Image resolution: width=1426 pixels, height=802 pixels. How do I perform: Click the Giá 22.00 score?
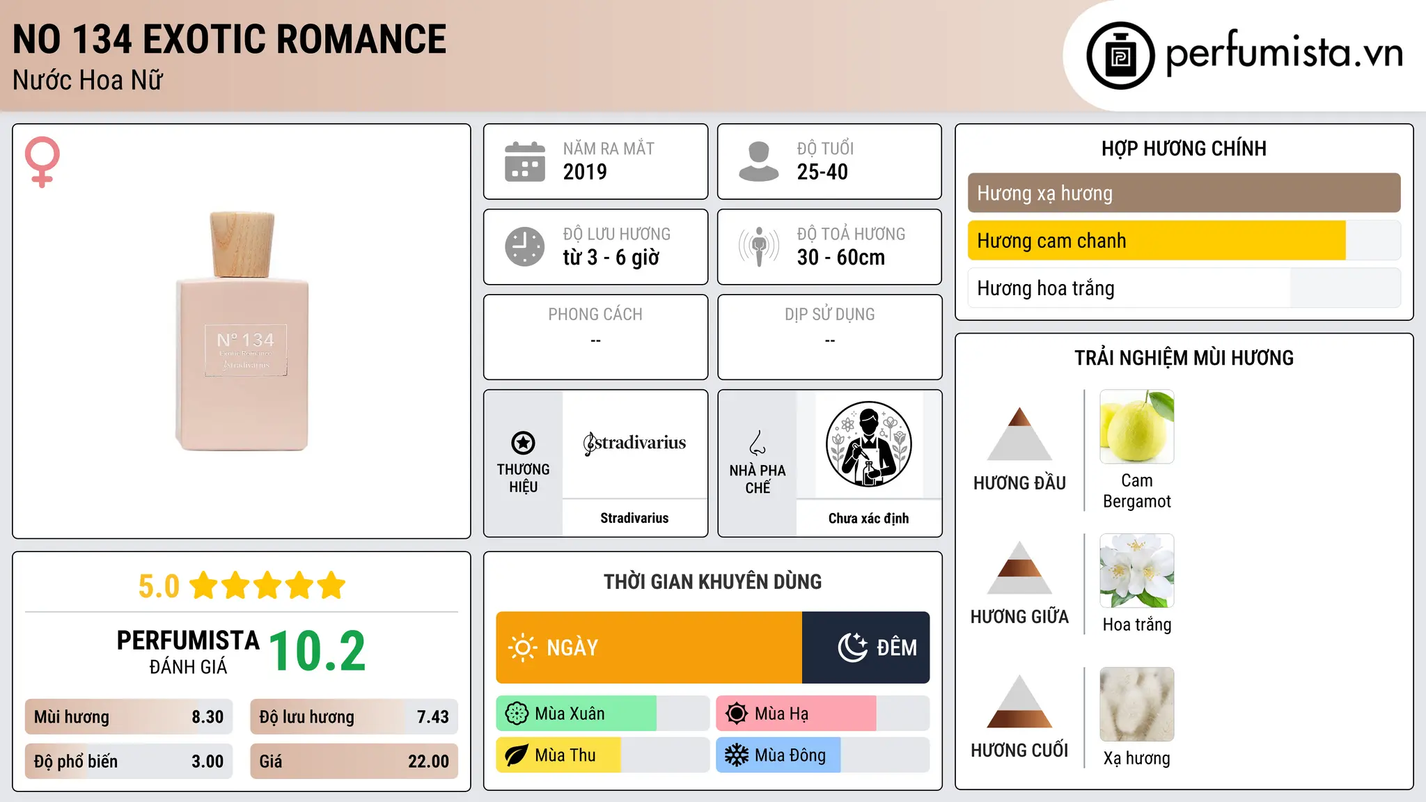click(354, 761)
